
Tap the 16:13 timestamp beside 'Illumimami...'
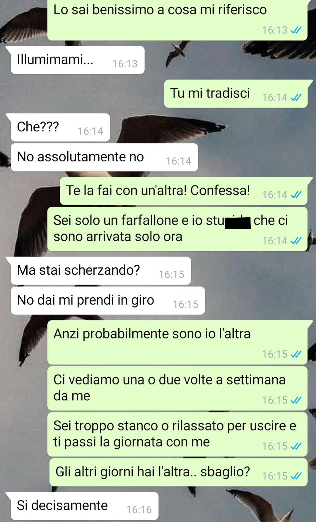click(x=125, y=64)
